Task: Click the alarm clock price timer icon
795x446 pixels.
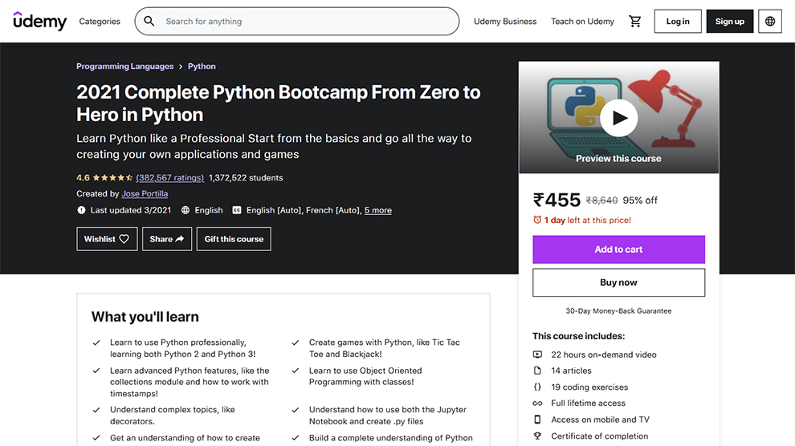Action: pos(537,220)
